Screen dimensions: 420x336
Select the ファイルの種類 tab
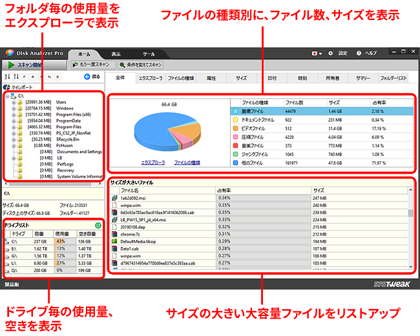pos(181,78)
